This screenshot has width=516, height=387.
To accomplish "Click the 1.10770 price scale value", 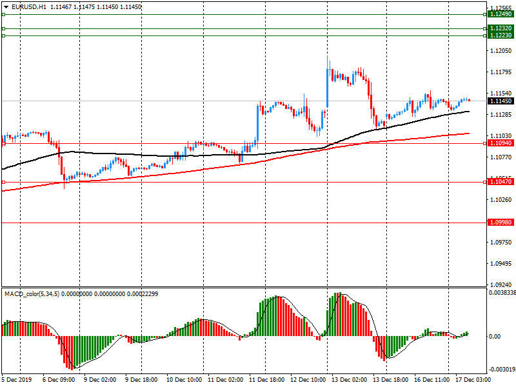I will pyautogui.click(x=501, y=157).
